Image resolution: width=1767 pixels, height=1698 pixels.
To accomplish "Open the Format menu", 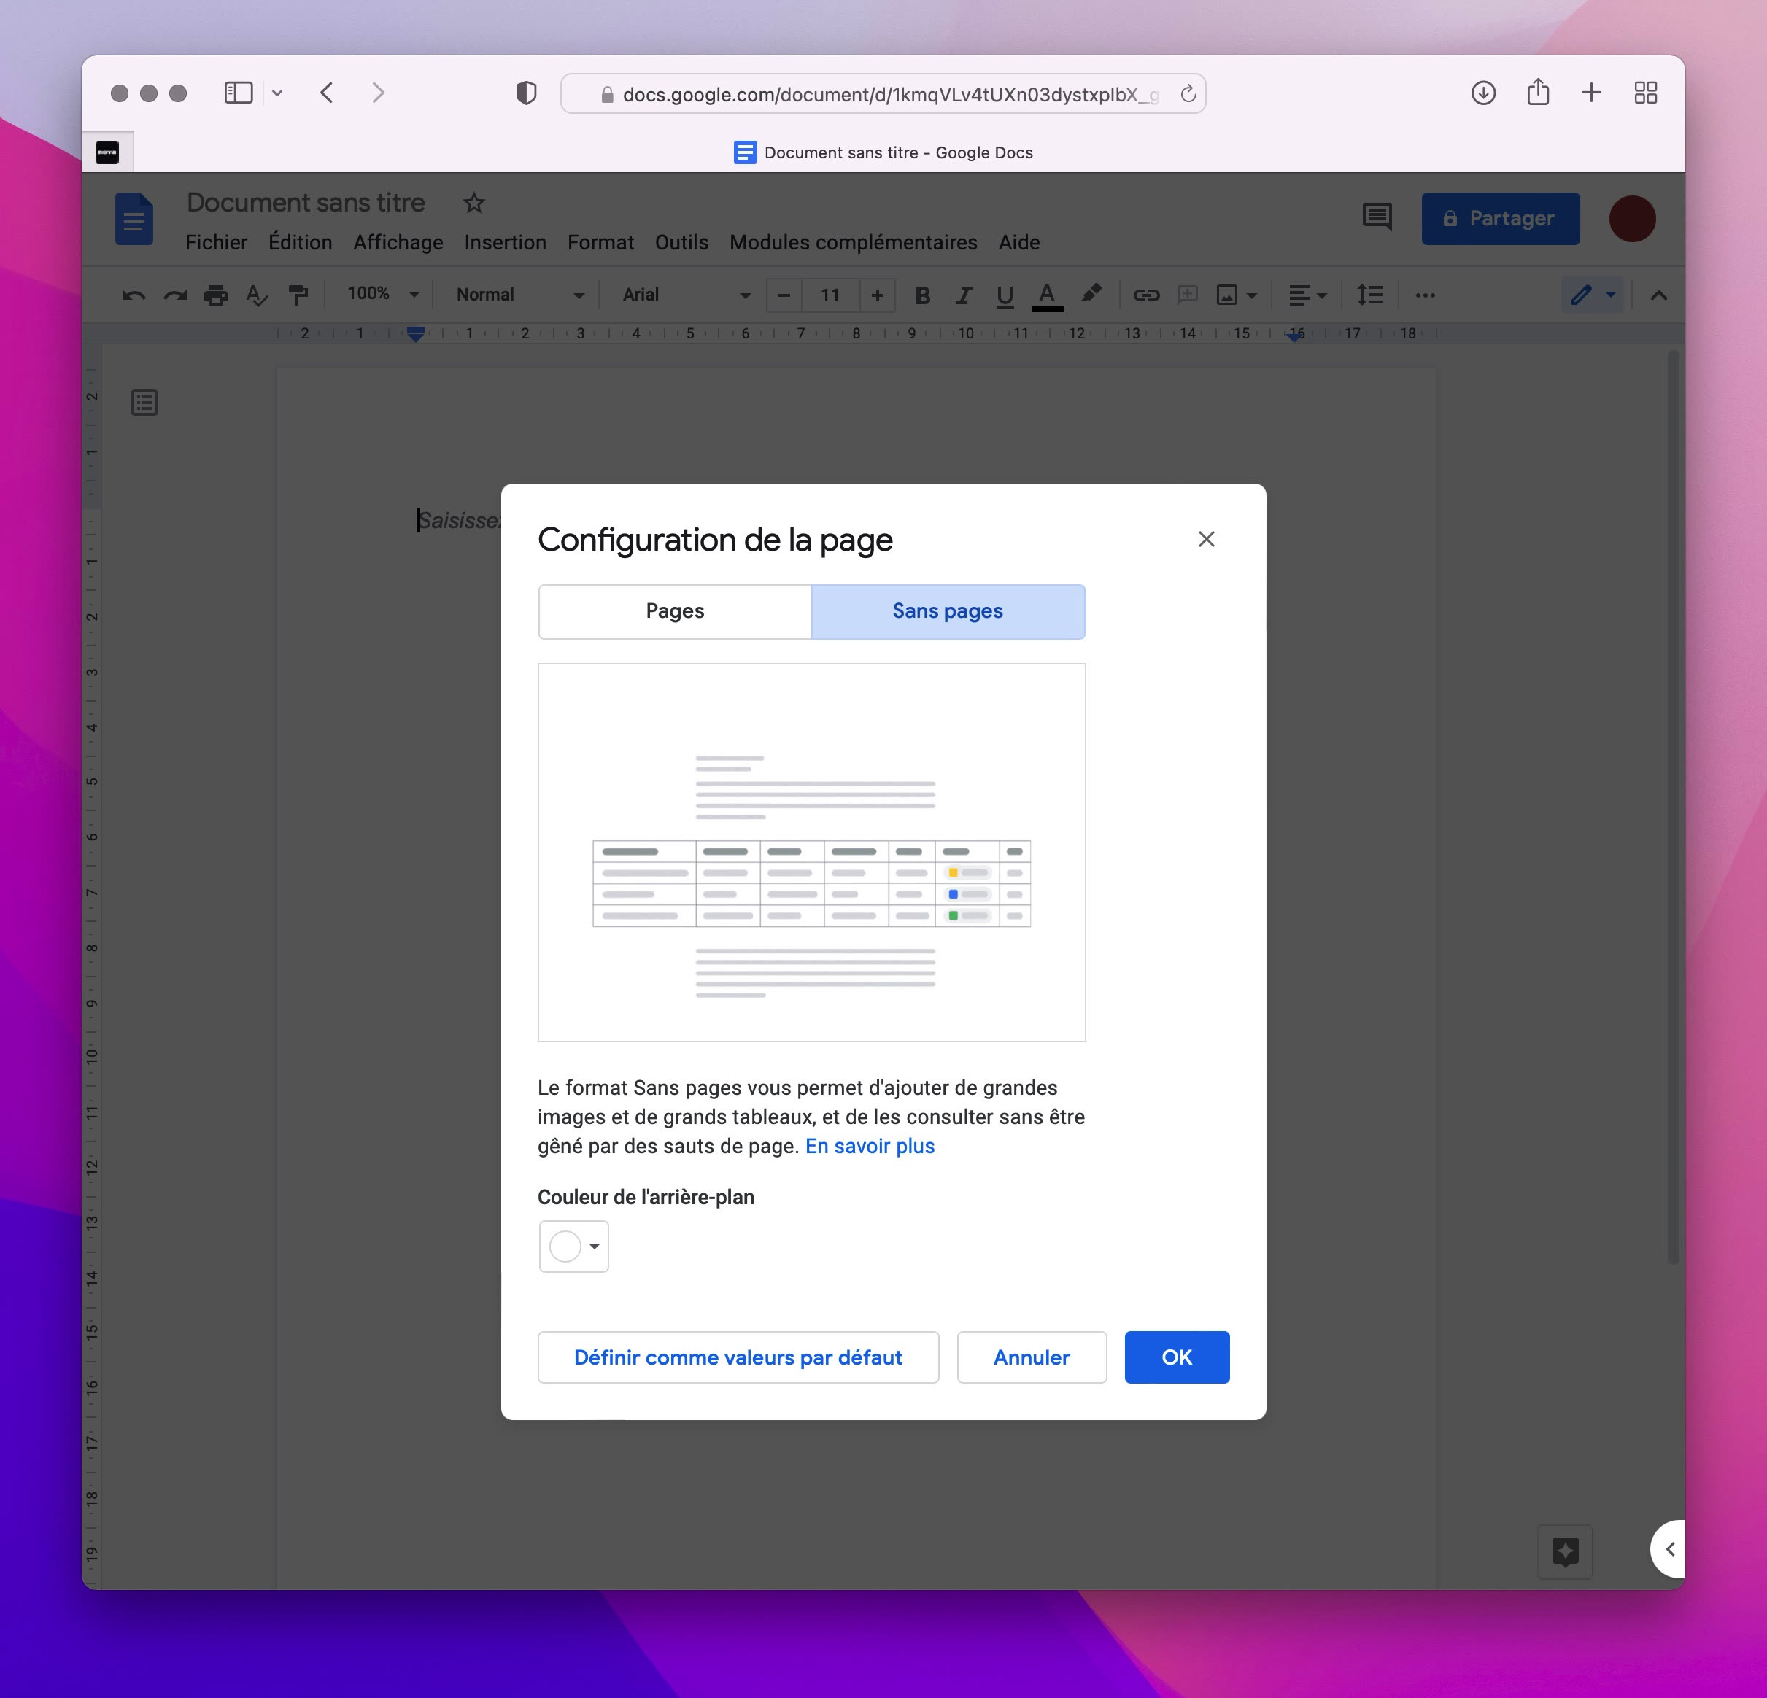I will tap(600, 241).
